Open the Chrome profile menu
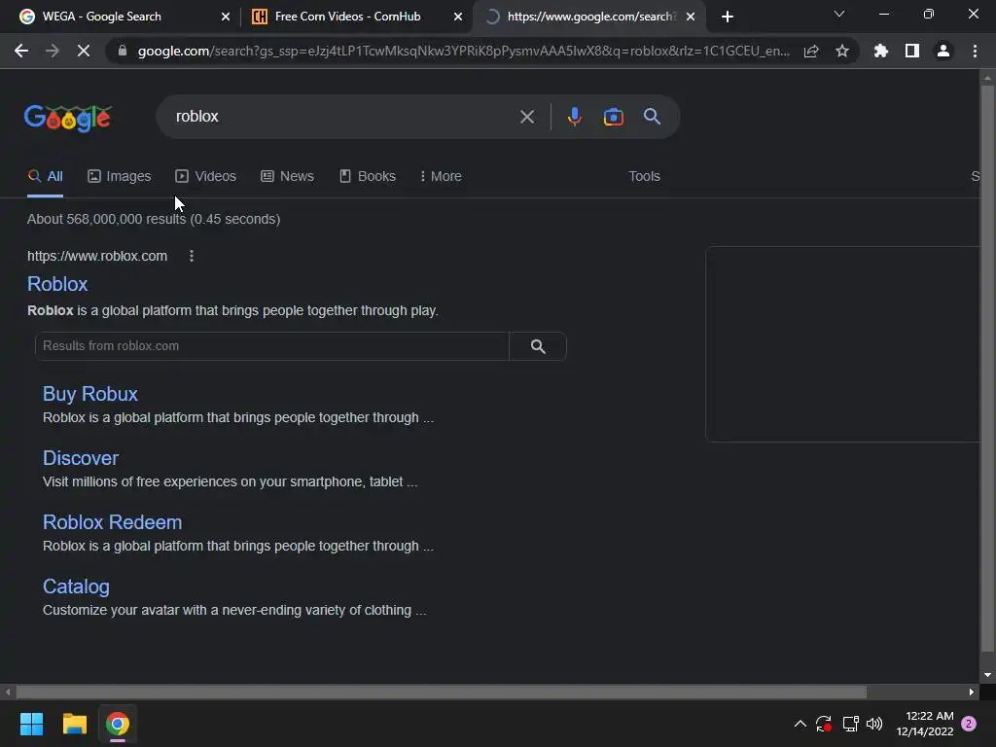Screen dimensions: 996x747 point(943,51)
